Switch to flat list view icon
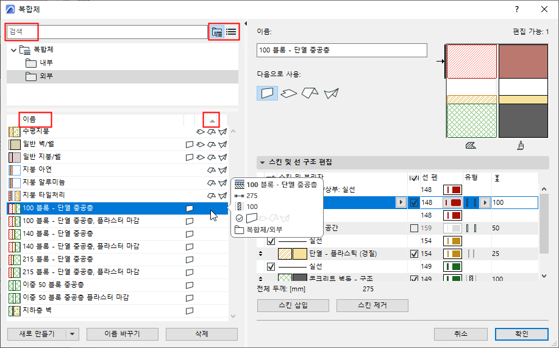The height and width of the screenshot is (348, 559). click(231, 32)
